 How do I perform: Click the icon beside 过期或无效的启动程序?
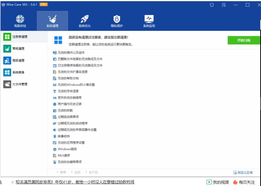(x=55, y=123)
